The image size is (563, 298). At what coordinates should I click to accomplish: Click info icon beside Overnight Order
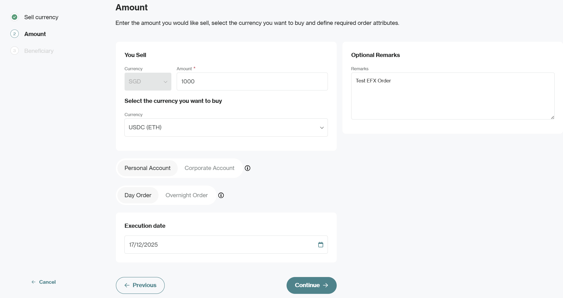click(x=221, y=195)
